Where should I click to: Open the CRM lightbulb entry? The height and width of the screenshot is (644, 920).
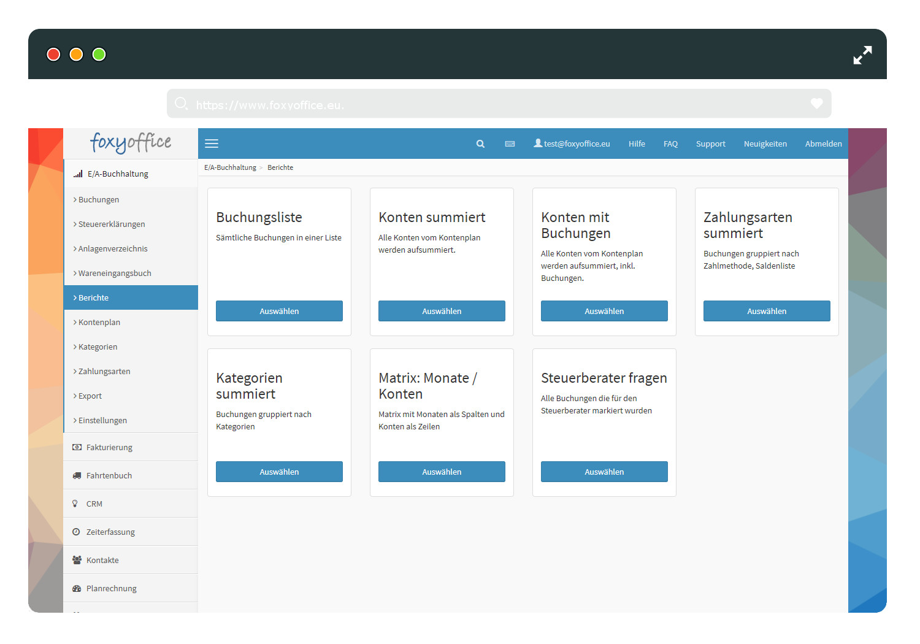point(94,504)
